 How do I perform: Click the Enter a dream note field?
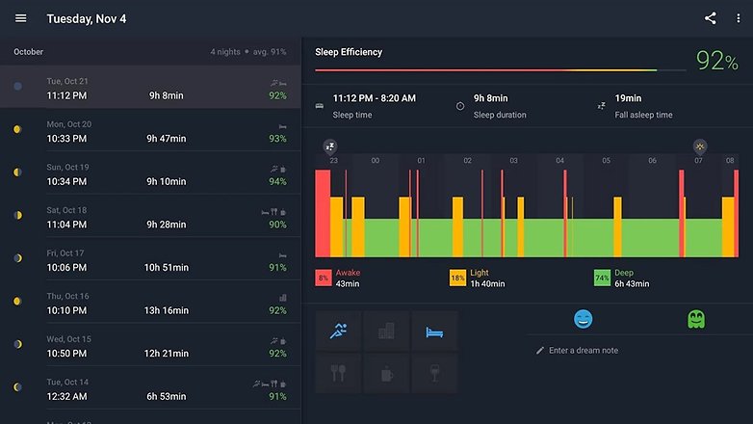click(x=584, y=351)
